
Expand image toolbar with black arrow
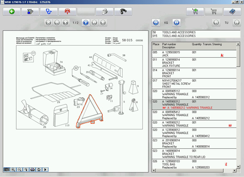(45, 169)
